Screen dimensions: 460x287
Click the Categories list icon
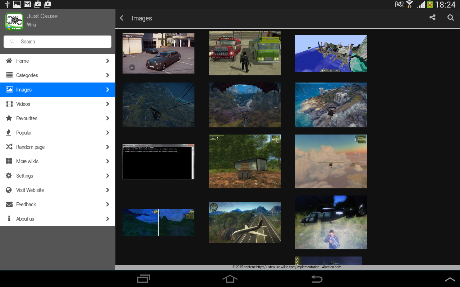click(9, 75)
